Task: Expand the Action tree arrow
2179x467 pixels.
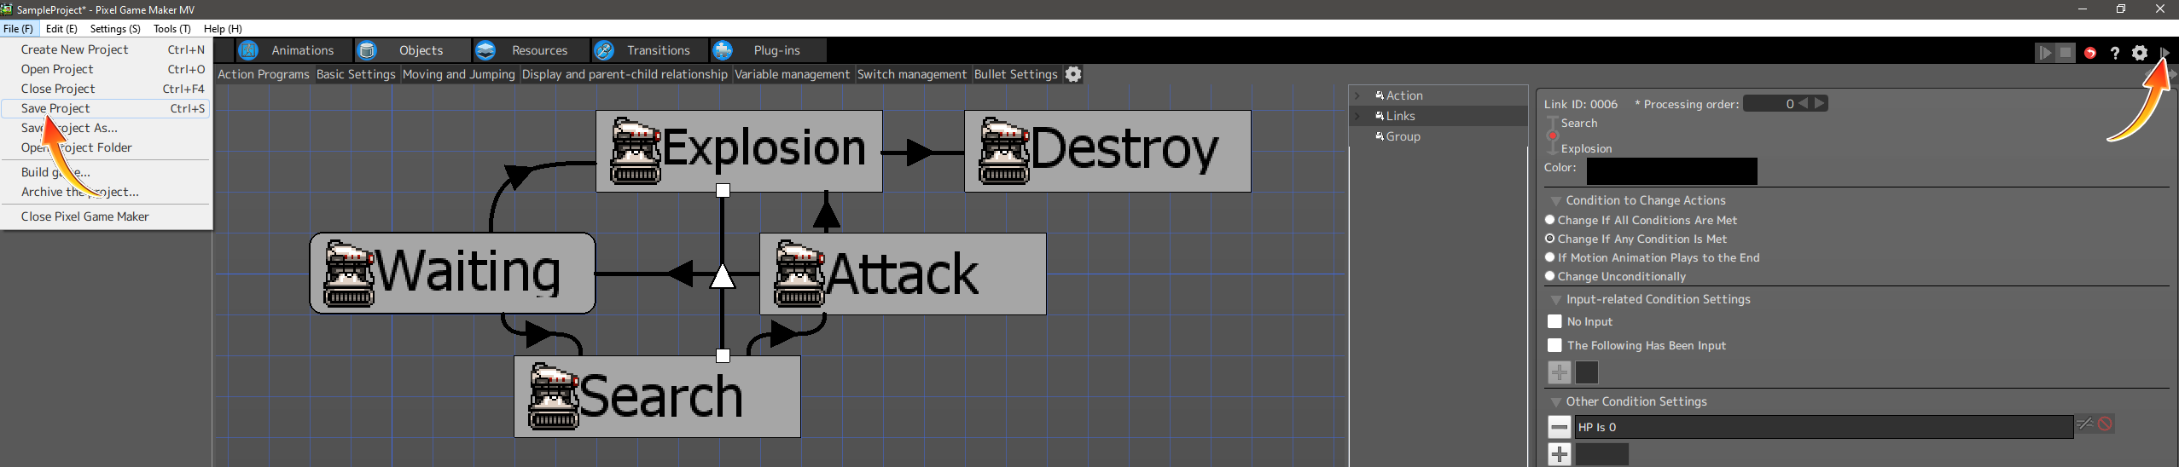Action: point(1357,95)
